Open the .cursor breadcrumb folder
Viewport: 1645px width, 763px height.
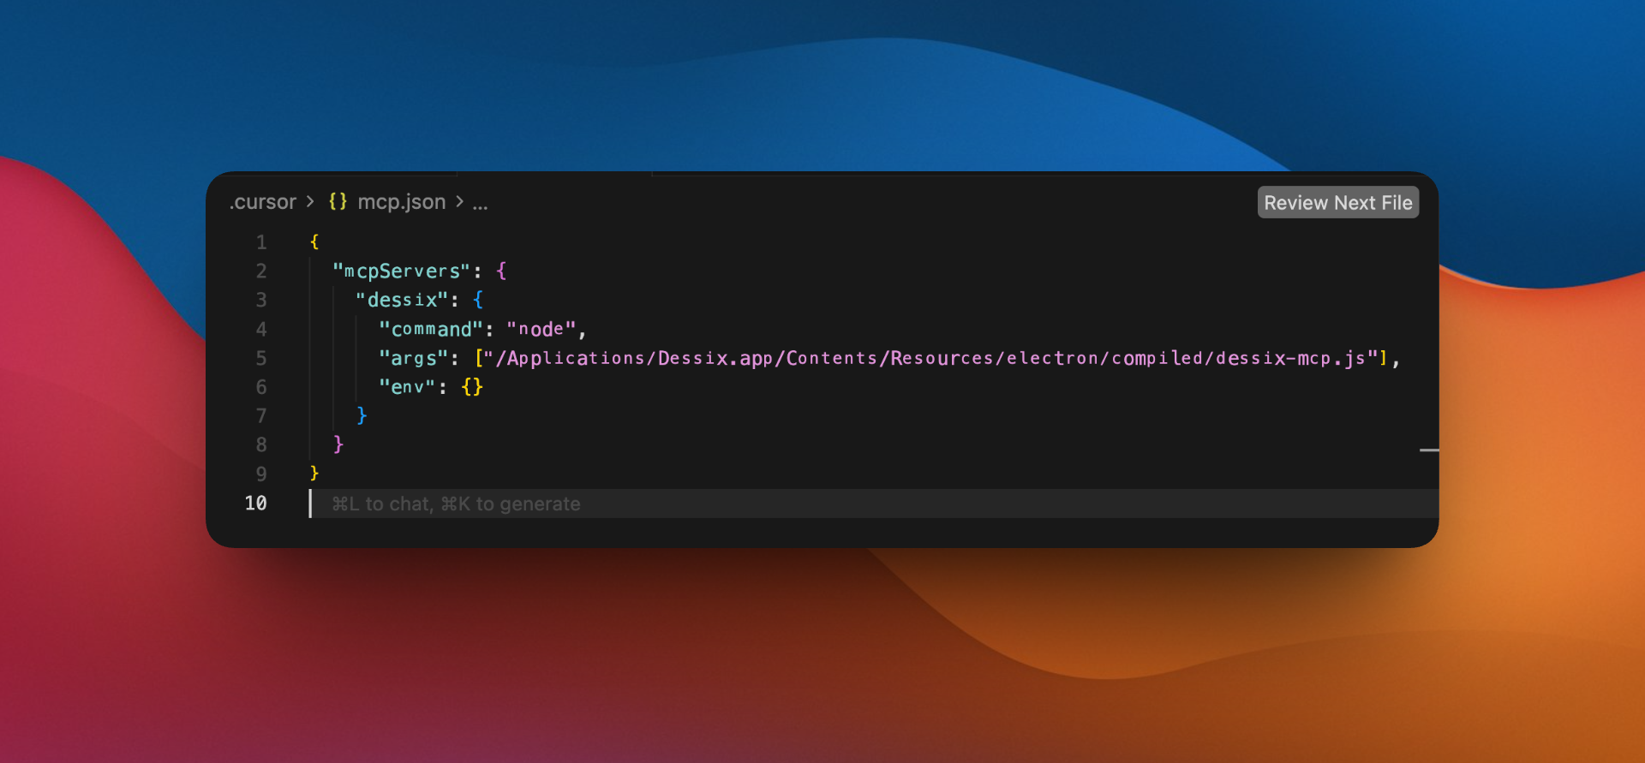click(x=263, y=202)
